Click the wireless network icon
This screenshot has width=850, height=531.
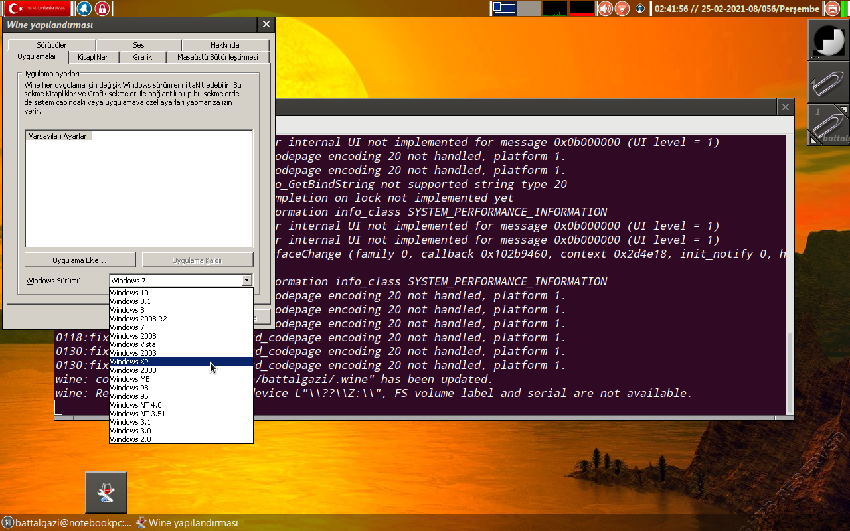[x=622, y=9]
